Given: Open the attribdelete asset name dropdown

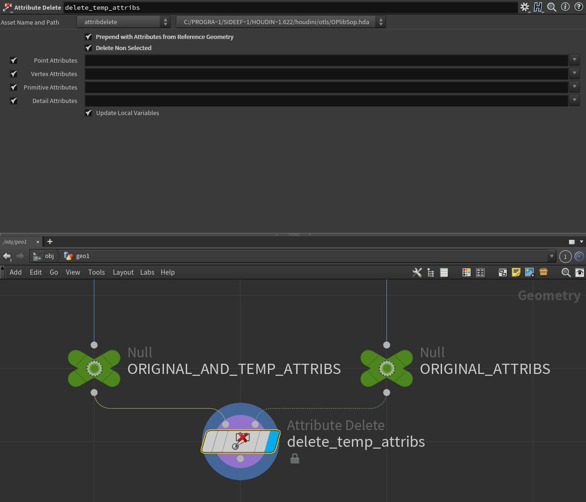Looking at the screenshot, I should [124, 22].
